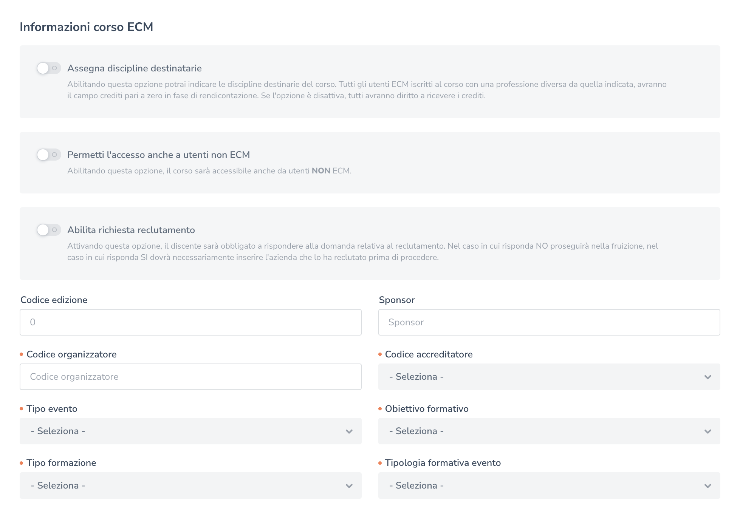Click the Codice edizione input field

click(190, 322)
